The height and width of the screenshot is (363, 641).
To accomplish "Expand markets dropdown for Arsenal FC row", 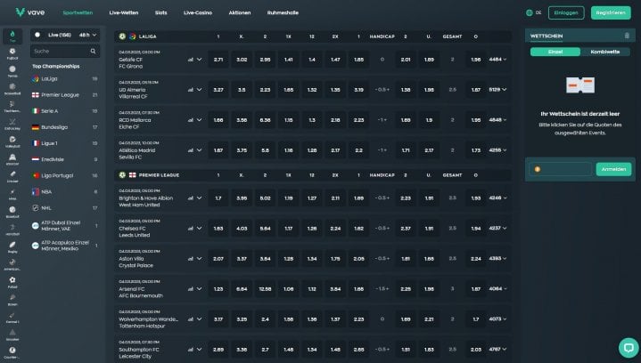I will pyautogui.click(x=199, y=289).
